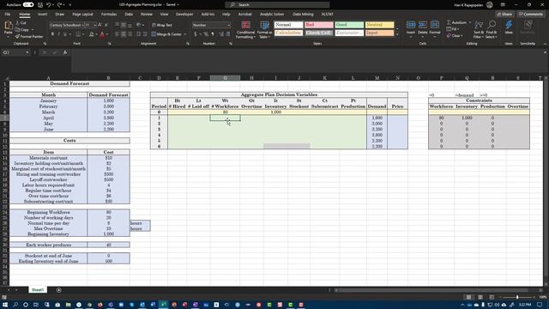Click the Undo arrow icon
Viewport: 549px width, 309px height.
coord(49,4)
